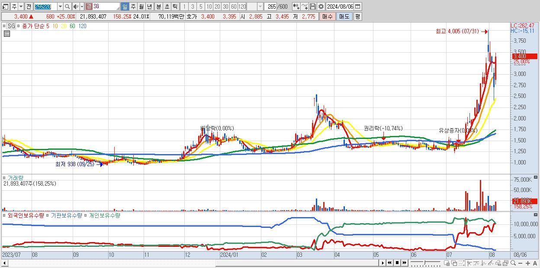Click the 경 badge before stock name
Image resolution: width=540 pixels, height=268 pixels.
tap(89, 6)
